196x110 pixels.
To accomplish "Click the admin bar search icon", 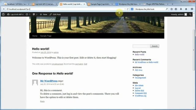I will pyautogui.click(x=190, y=14).
